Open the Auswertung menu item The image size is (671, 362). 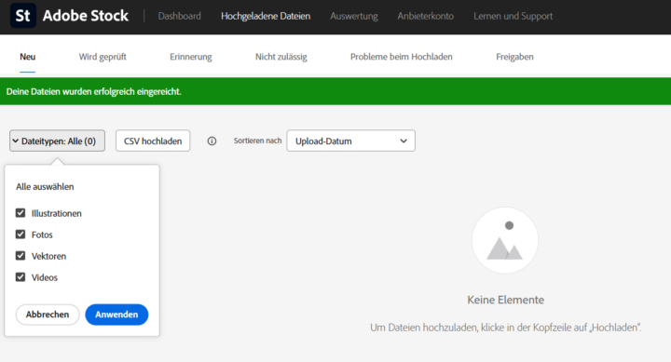(x=354, y=16)
